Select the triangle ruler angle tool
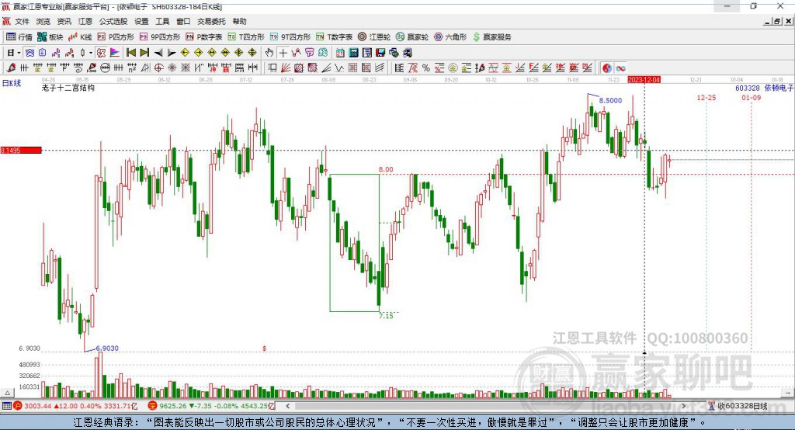The image size is (795, 430). pos(145,68)
